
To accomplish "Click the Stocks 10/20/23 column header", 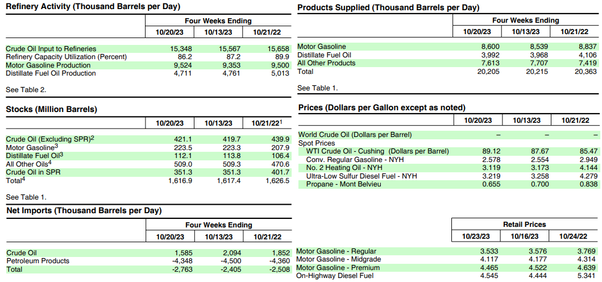I will coord(170,123).
